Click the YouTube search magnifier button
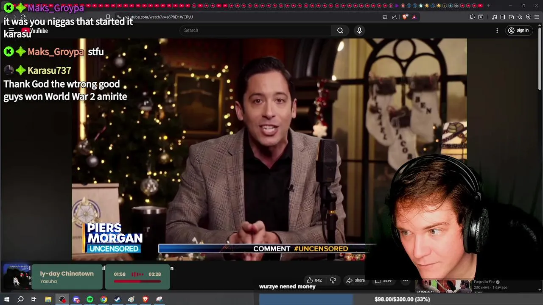 [340, 30]
